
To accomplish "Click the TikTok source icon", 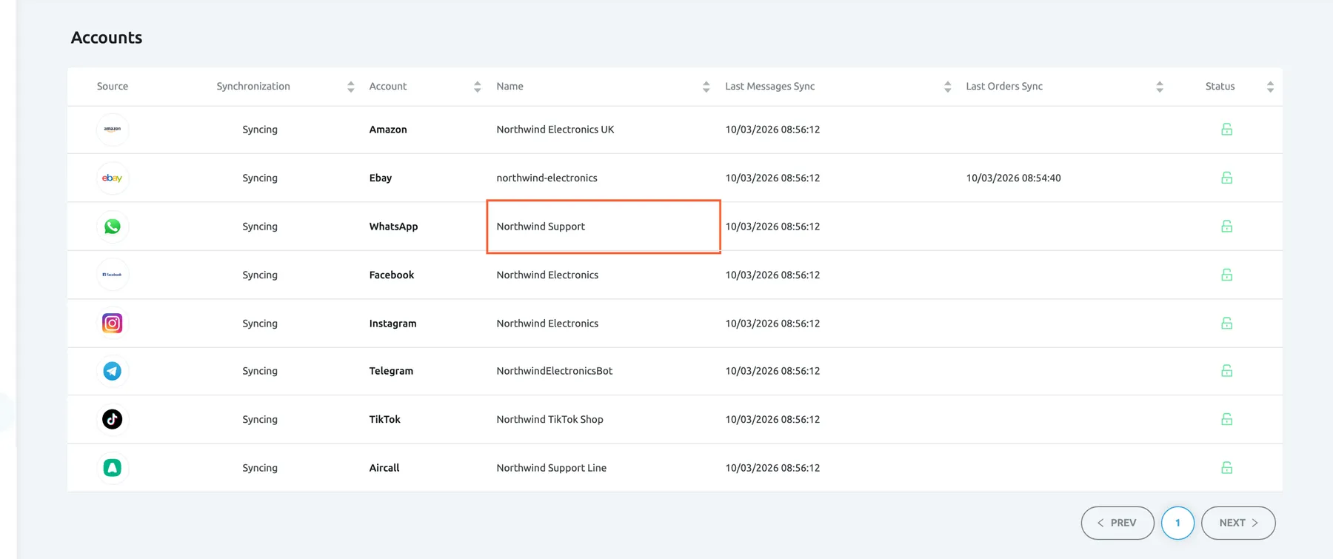I will click(x=113, y=419).
